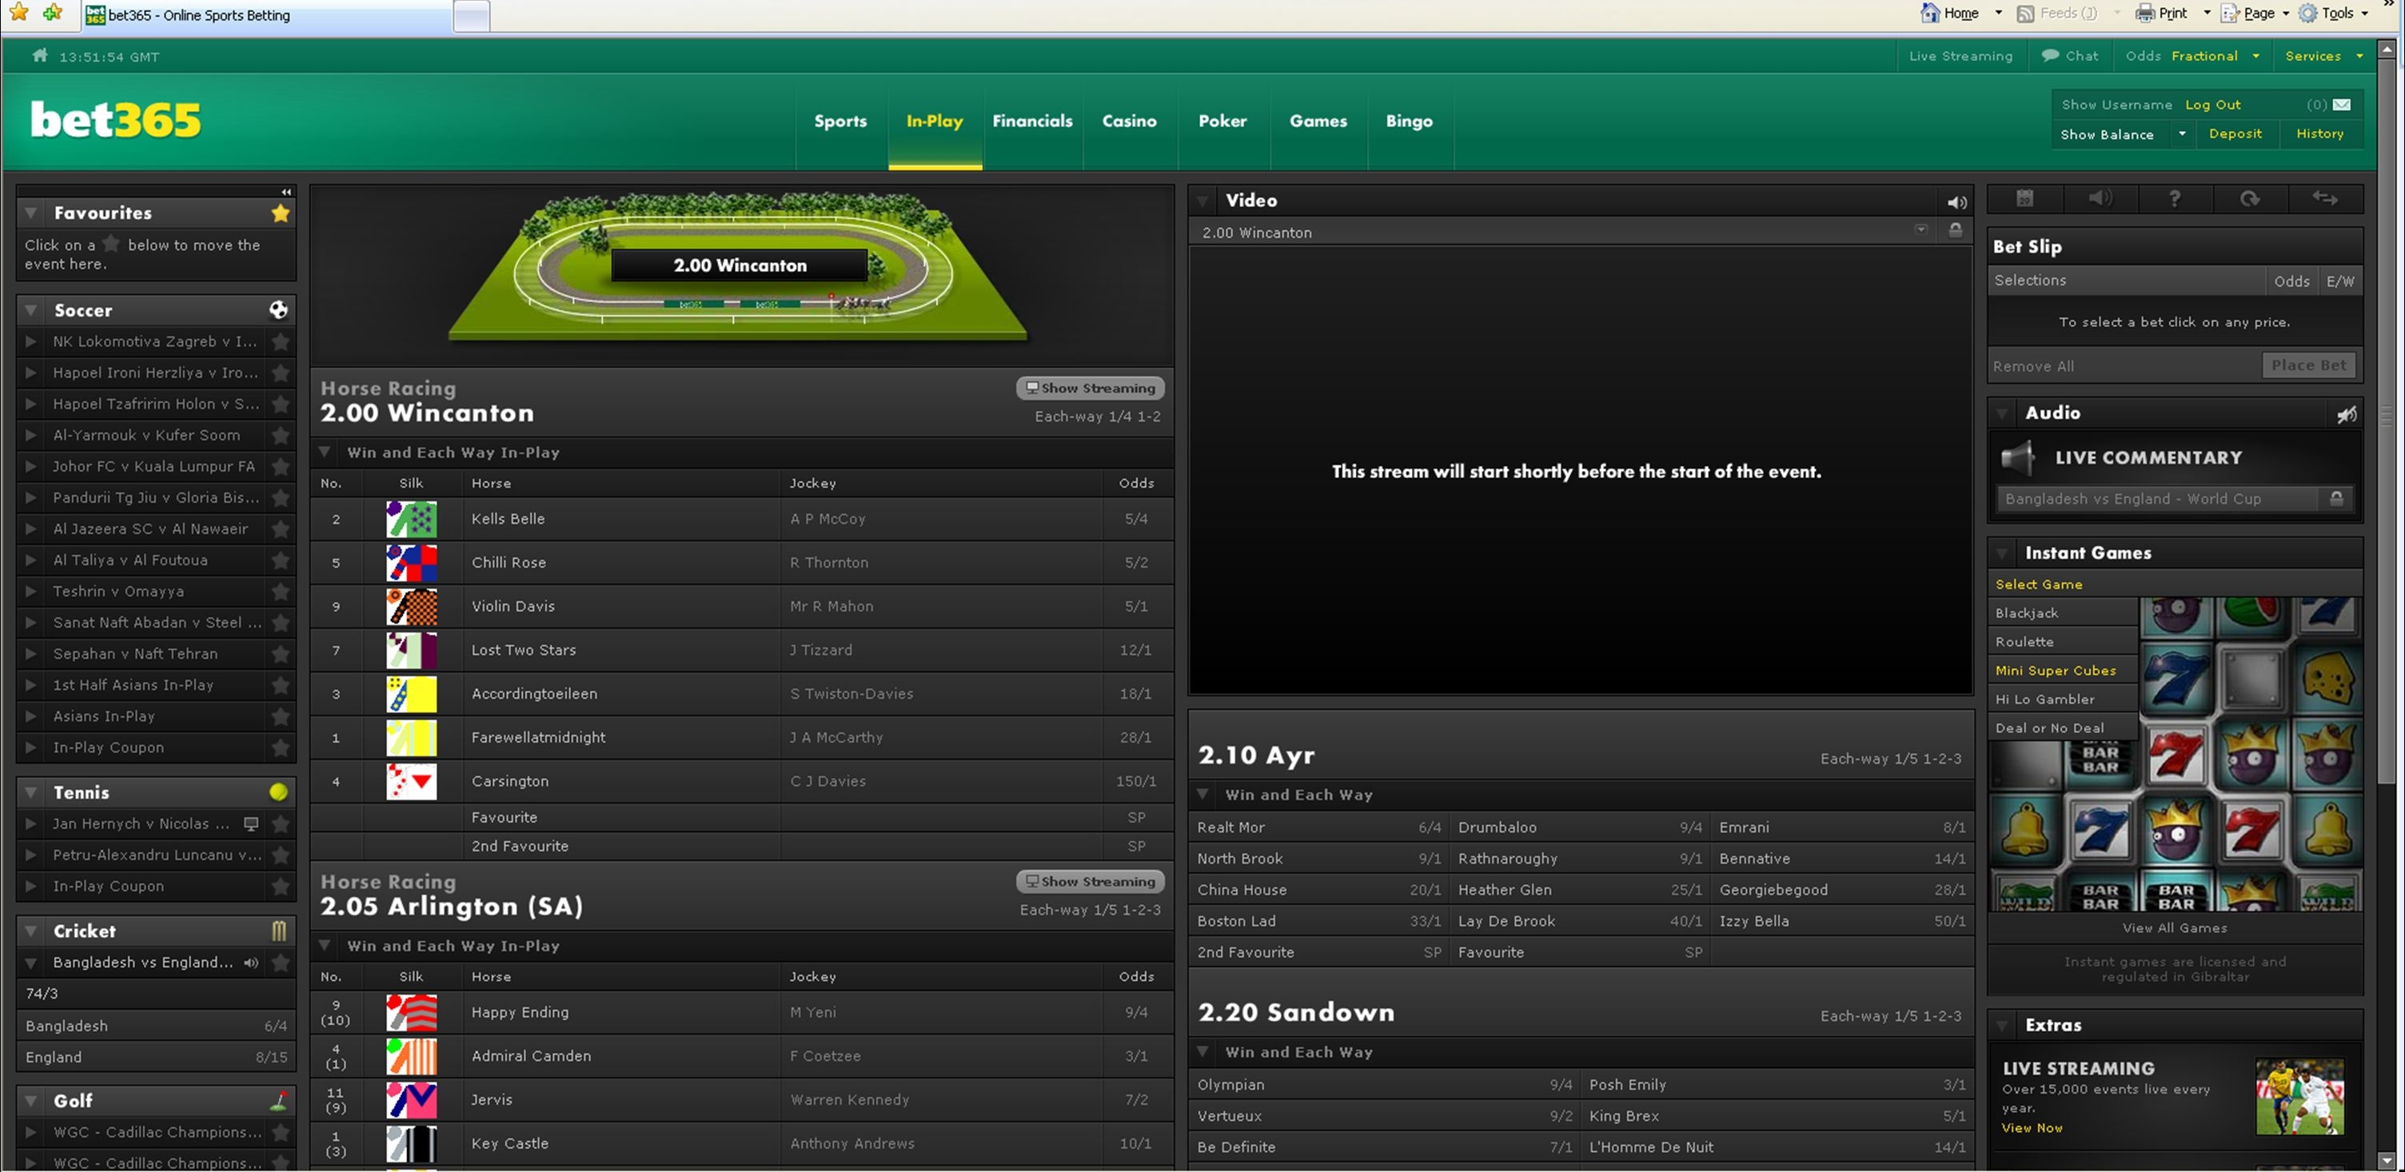This screenshot has width=2405, height=1172.
Task: Click the cricket stumps icon in Cricket header
Action: tap(278, 931)
